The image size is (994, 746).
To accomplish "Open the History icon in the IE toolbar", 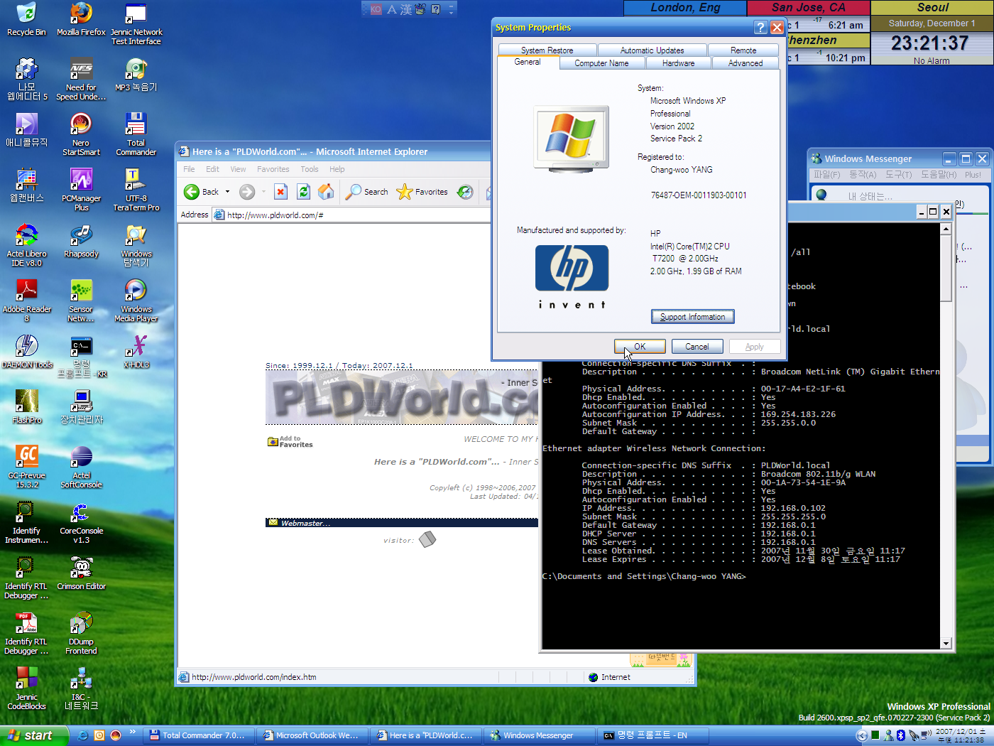I will click(x=465, y=192).
